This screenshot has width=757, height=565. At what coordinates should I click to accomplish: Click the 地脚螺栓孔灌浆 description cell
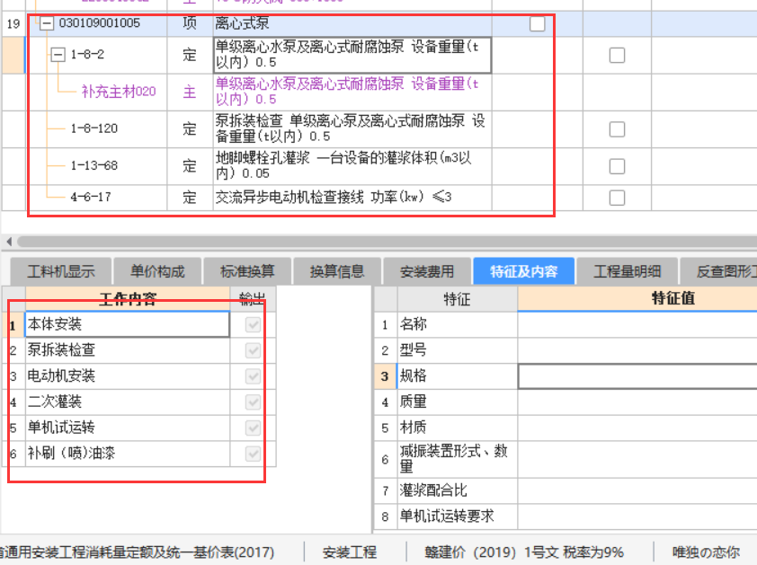pos(352,166)
